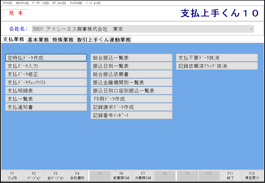
Task: Open 総合振込一覧表
Action: (x=131, y=58)
